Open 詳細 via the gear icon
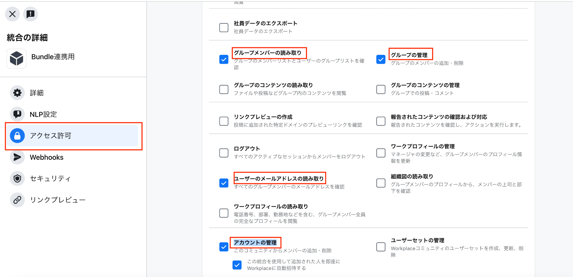573x277 pixels. 17,93
